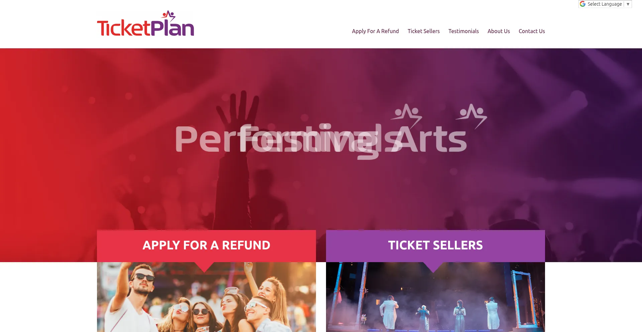Visit the About Us page link
Image resolution: width=642 pixels, height=332 pixels.
499,31
